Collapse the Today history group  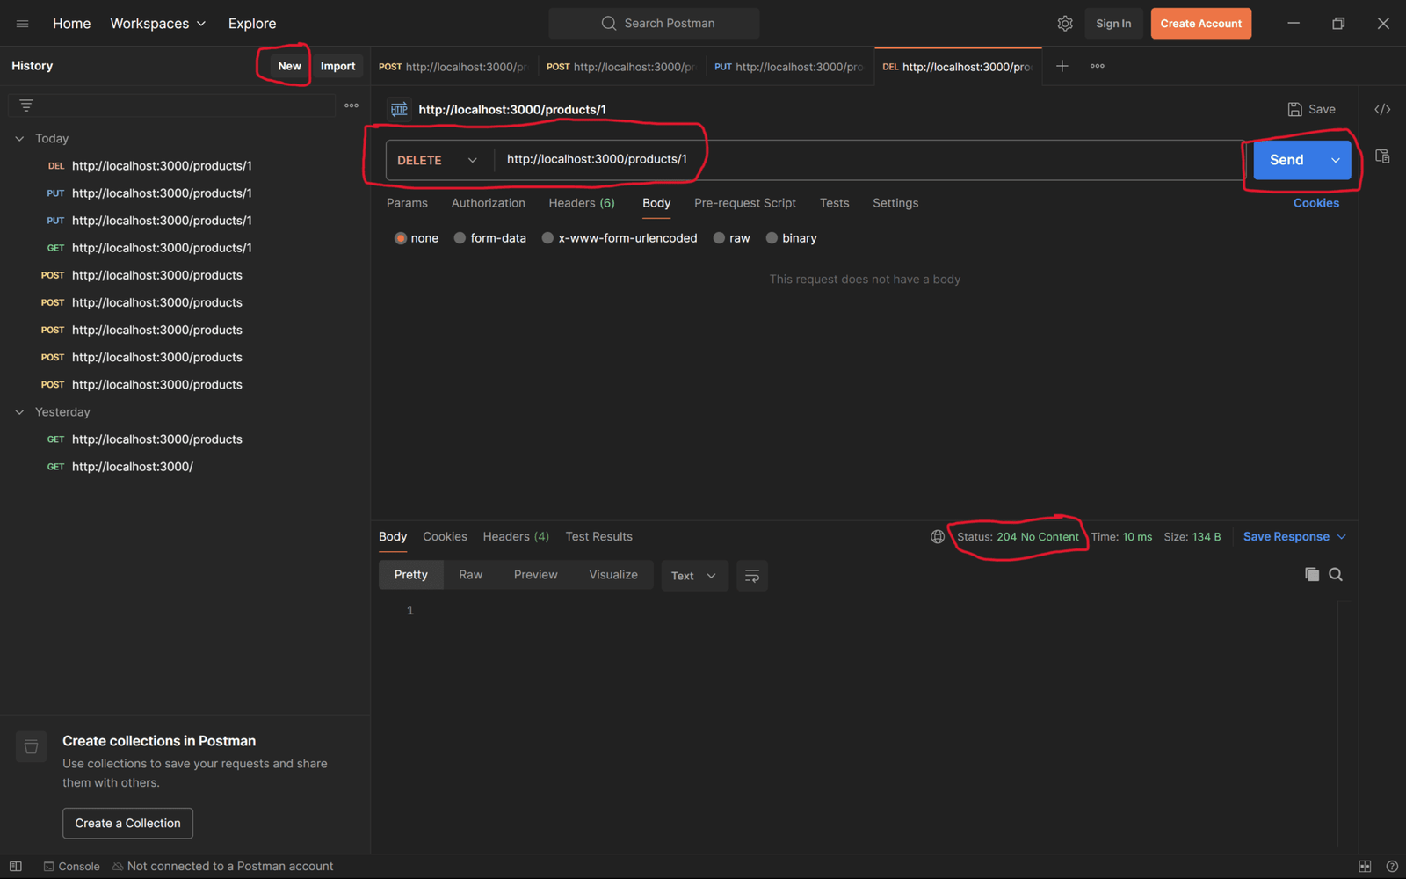[19, 139]
